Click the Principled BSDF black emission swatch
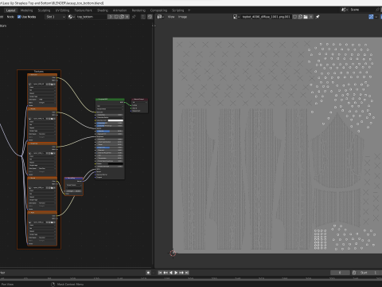This screenshot has width=382, height=287. click(x=115, y=163)
